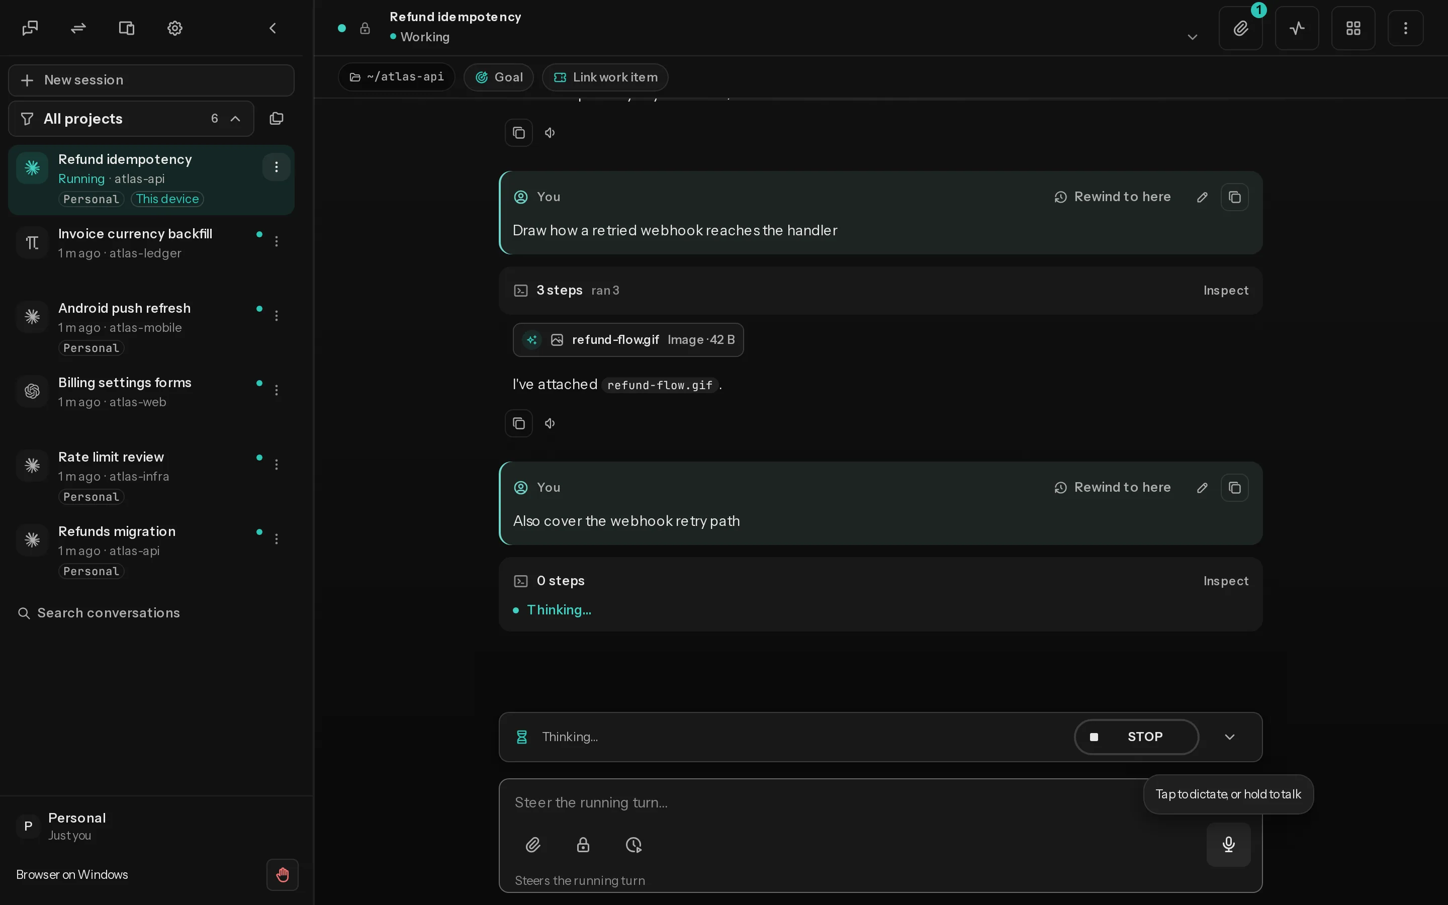Open more options for Refund idempotency session
1448x905 pixels.
pos(277,167)
